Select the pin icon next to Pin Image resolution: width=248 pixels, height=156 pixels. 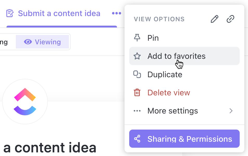137,38
